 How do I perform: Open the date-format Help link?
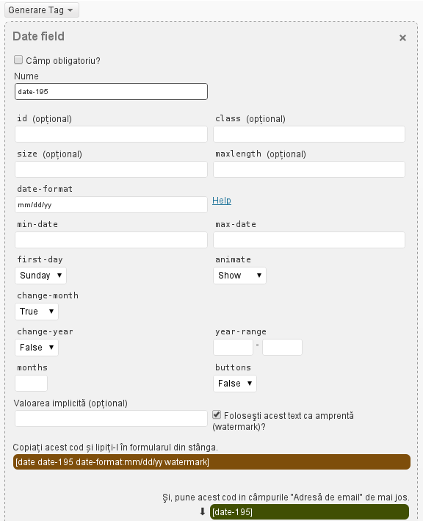tap(222, 201)
